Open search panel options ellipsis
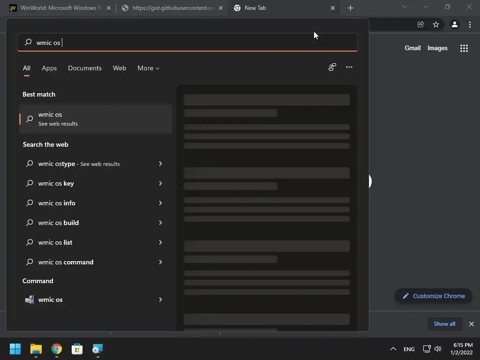 click(x=349, y=67)
